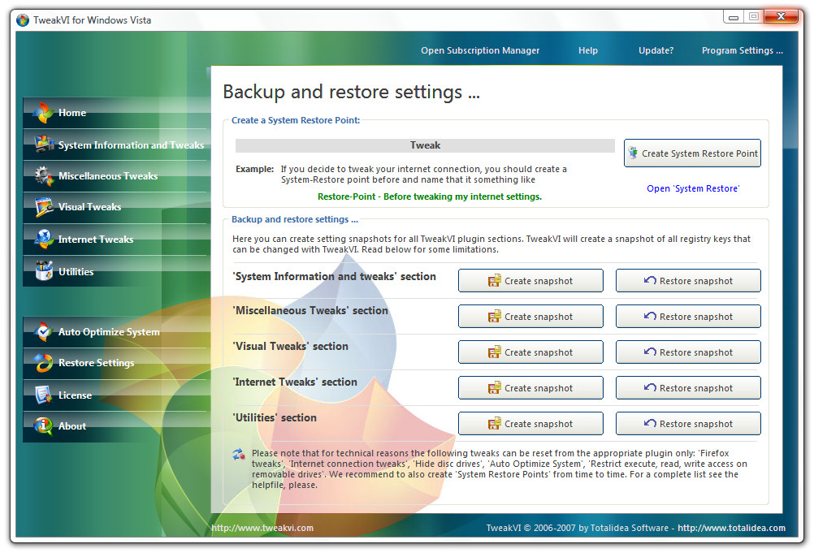The width and height of the screenshot is (814, 557).
Task: Create snapshot for Internet Tweaks section
Action: pyautogui.click(x=530, y=388)
